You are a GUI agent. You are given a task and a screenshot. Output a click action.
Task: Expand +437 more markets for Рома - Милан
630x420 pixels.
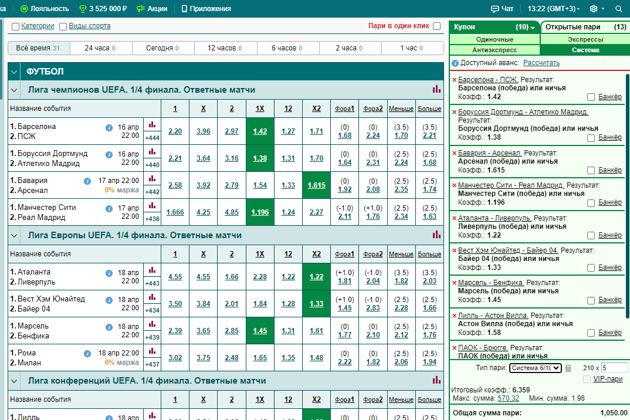tap(153, 364)
